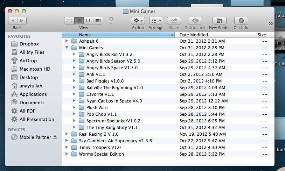Image resolution: width=285 pixels, height=171 pixels.
Task: Click the Quick Look eye button
Action: pyautogui.click(x=195, y=21)
